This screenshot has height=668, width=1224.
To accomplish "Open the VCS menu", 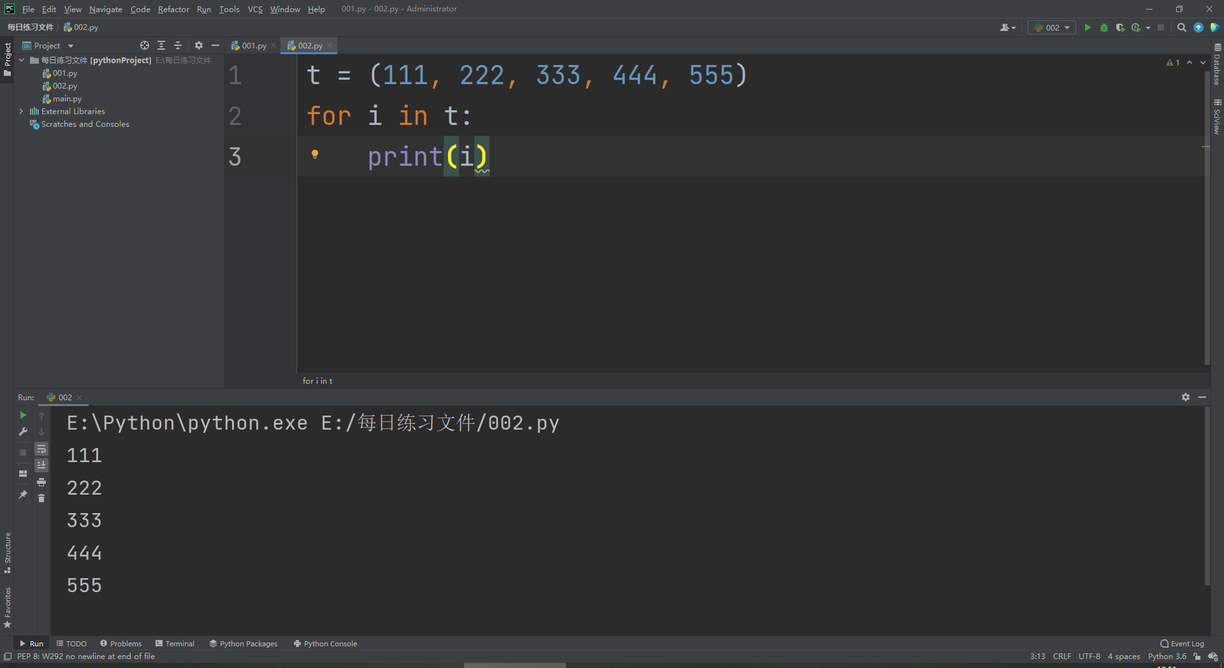I will [255, 9].
